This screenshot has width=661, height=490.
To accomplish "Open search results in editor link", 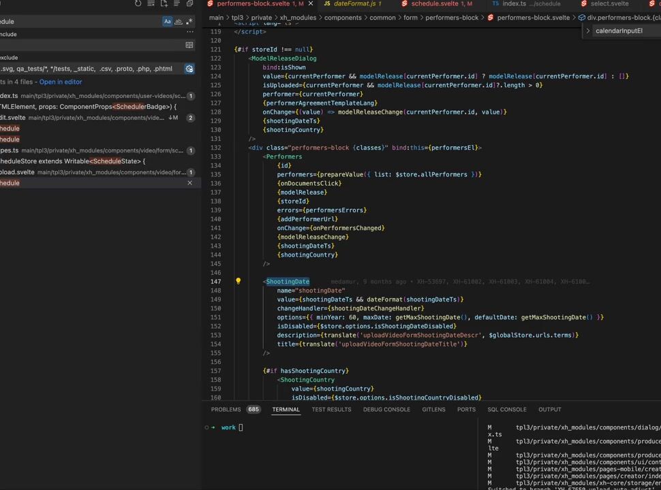I will click(x=61, y=82).
